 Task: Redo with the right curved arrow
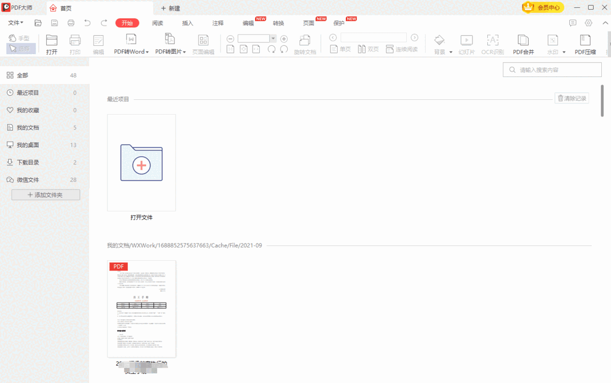click(104, 23)
